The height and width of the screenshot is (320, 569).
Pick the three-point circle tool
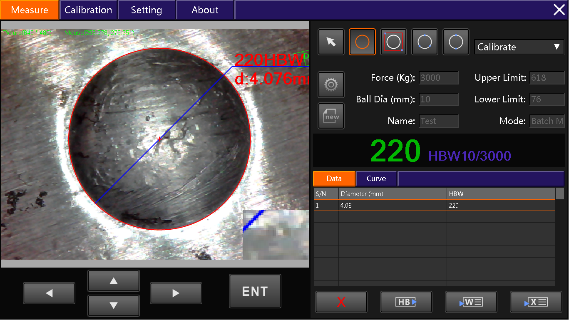425,42
